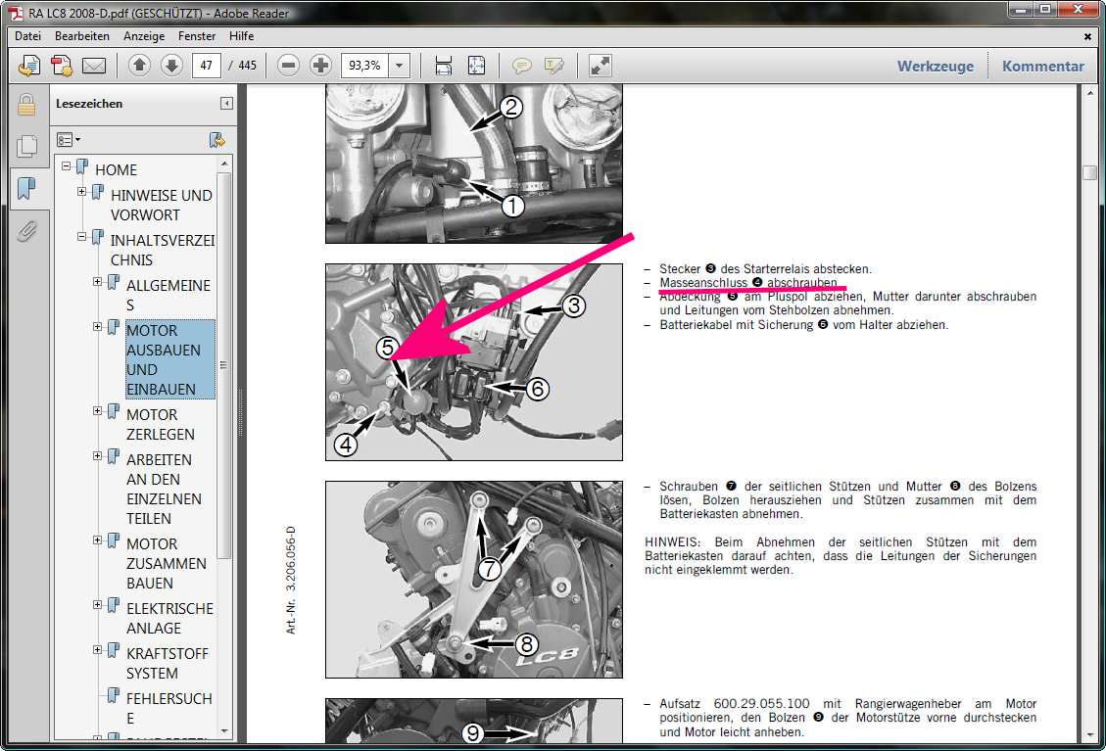The width and height of the screenshot is (1106, 751).
Task: Go to next page with down arrow
Action: pyautogui.click(x=171, y=66)
